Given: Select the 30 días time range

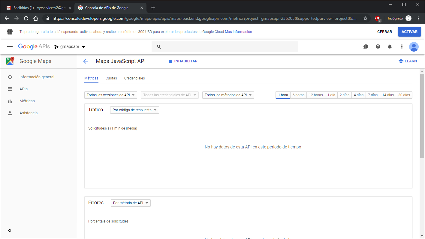Looking at the screenshot, I should click(404, 95).
